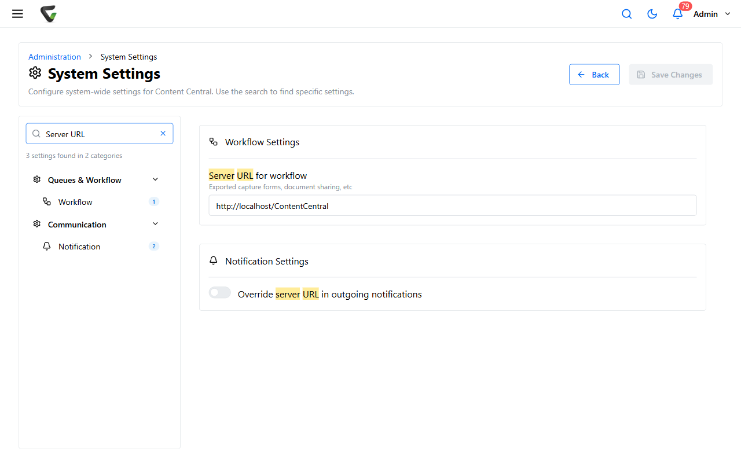The height and width of the screenshot is (463, 741).
Task: Select the Workflow settings item
Action: [x=96, y=202]
